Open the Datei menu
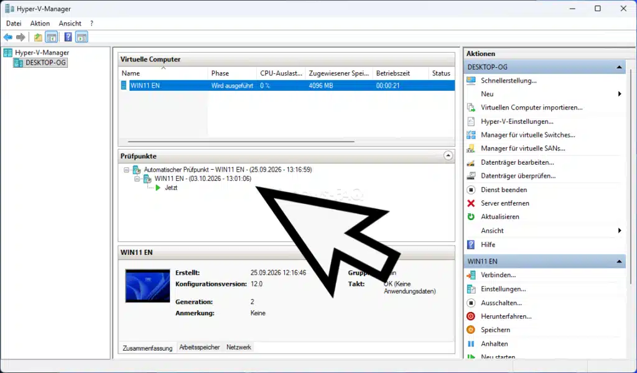Viewport: 637px width, 373px height. (x=14, y=24)
